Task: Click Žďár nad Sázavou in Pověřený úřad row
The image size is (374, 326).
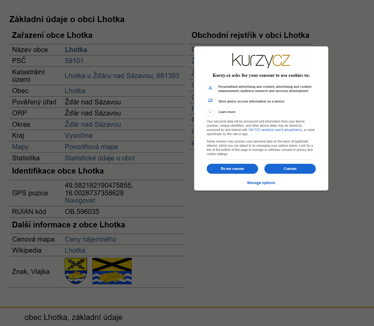Action: (93, 102)
